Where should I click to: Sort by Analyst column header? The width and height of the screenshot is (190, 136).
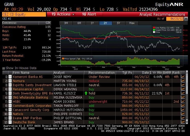(68, 73)
